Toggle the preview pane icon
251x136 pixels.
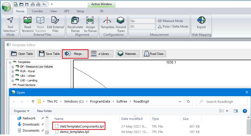click(235, 111)
